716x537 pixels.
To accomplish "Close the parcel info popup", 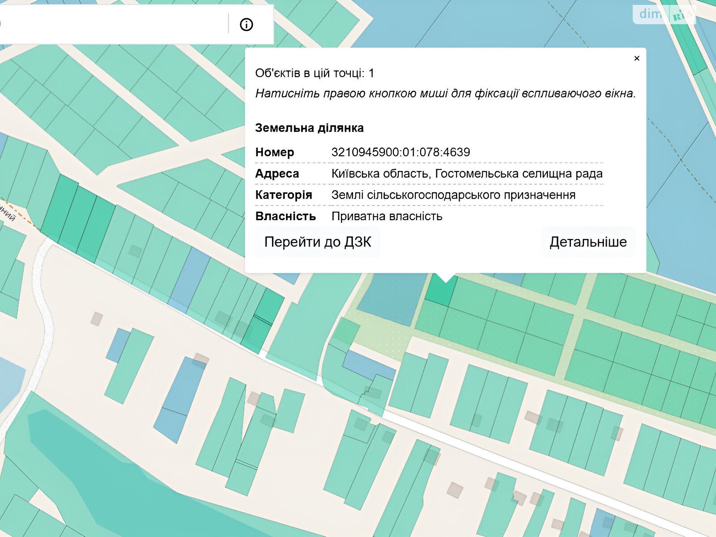I will click(x=636, y=58).
